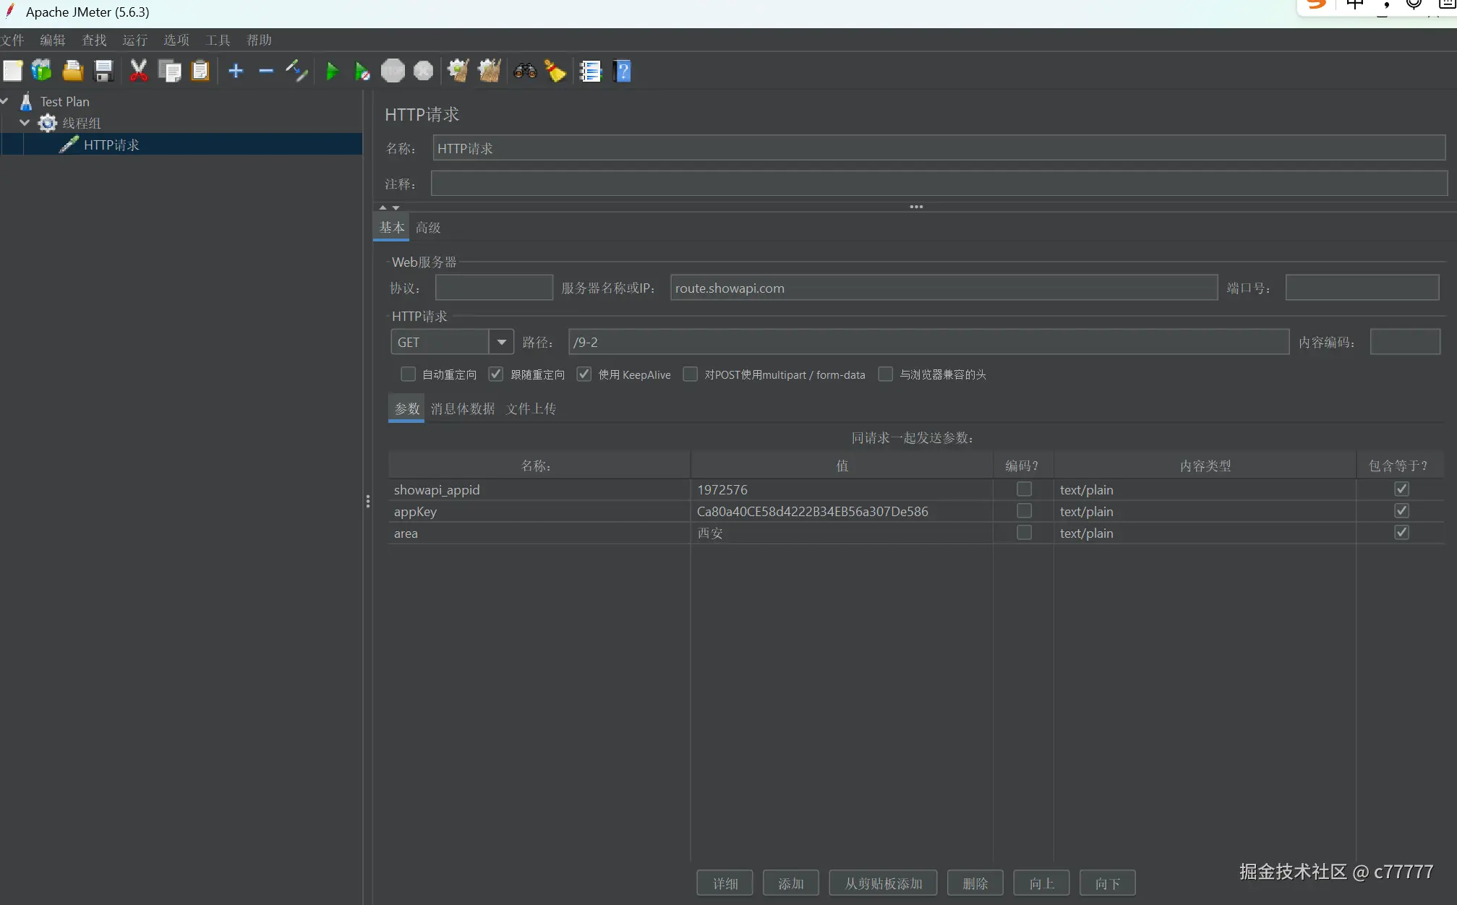Switch to the 高级 tab
This screenshot has height=905, width=1457.
click(428, 228)
